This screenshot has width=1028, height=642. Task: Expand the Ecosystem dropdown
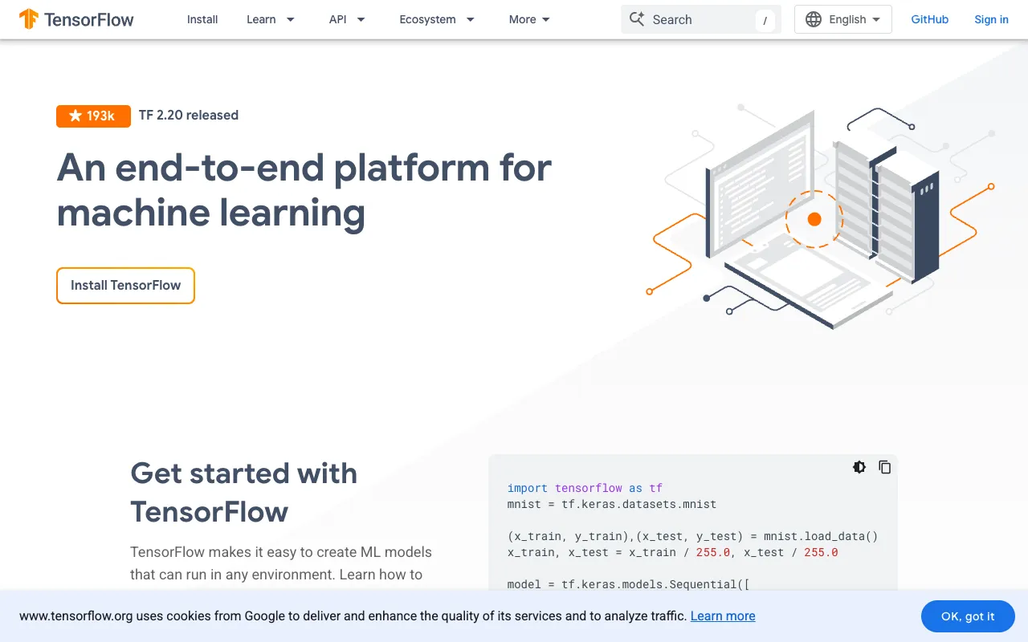tap(437, 19)
